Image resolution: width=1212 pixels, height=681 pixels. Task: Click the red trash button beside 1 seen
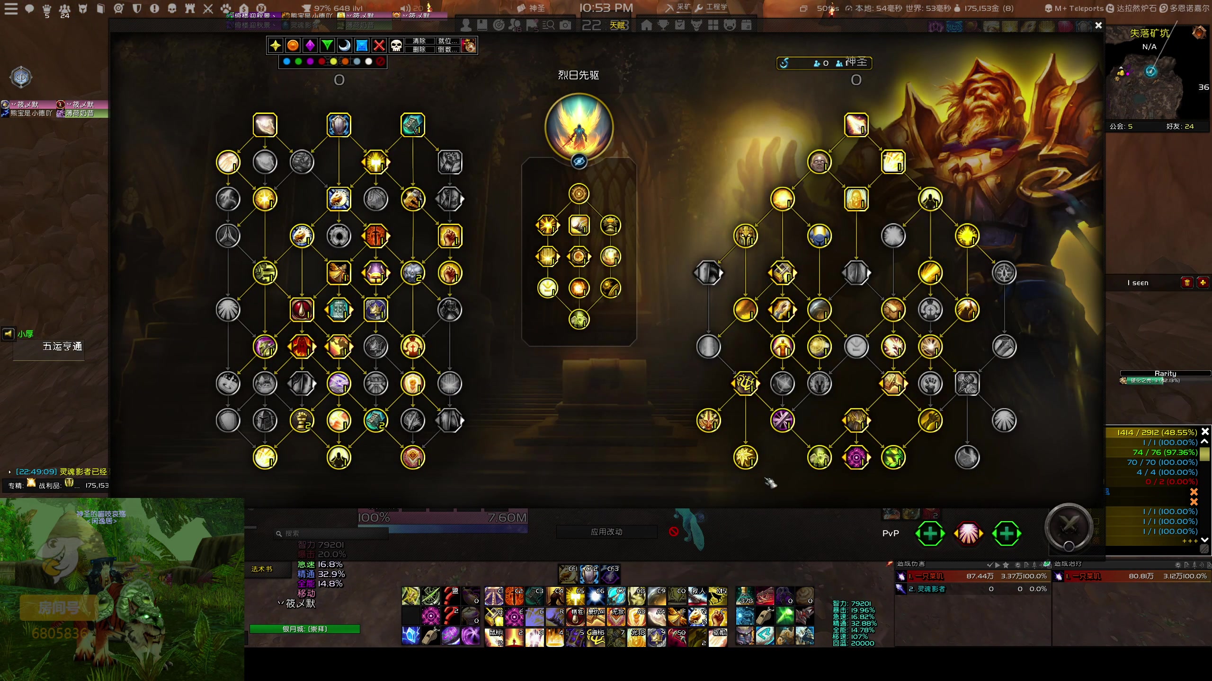coord(1187,282)
